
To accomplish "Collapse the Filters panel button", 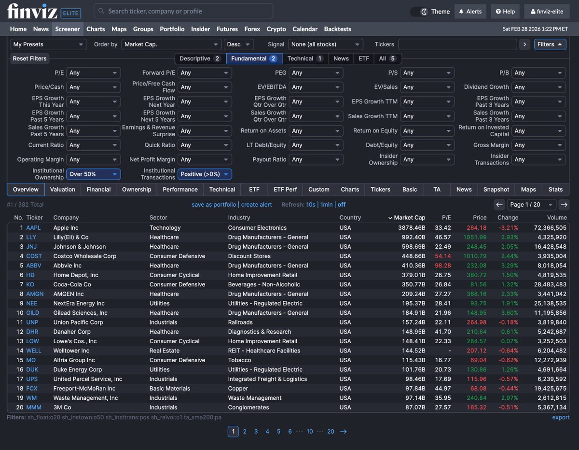I will (550, 44).
